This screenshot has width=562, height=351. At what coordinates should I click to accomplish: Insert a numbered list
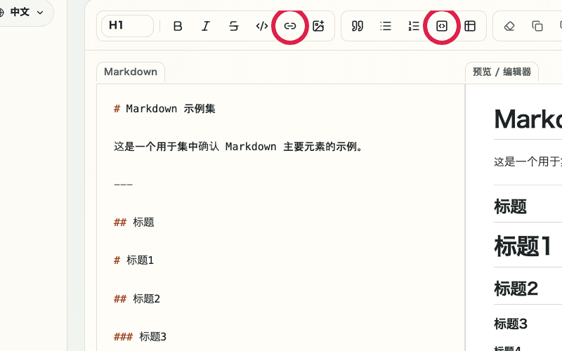tap(414, 26)
